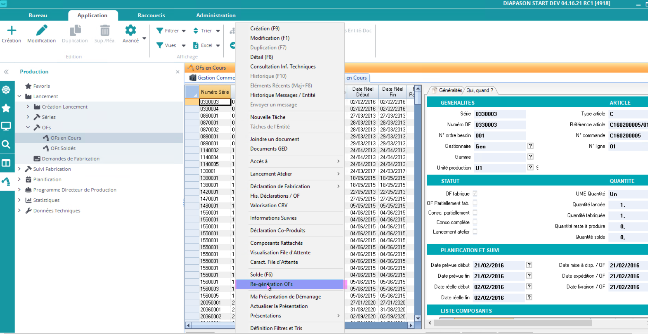Viewport: 648px width, 334px height.
Task: Click the Création plus icon
Action: pos(11,30)
